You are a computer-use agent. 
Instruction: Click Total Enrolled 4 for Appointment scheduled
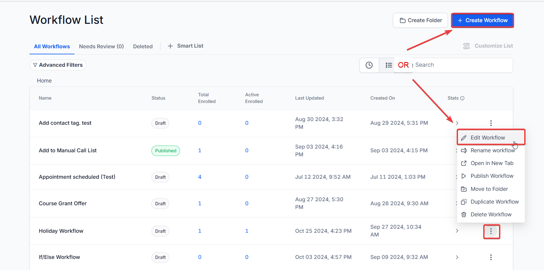pos(200,177)
